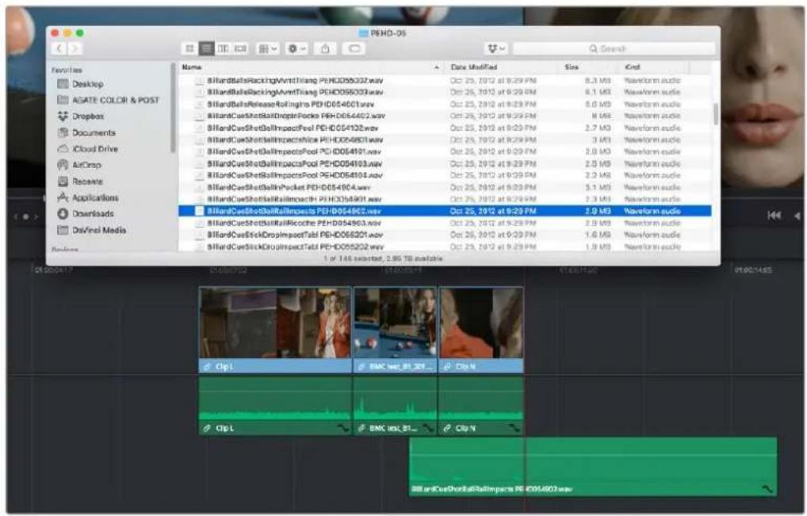Click the curve icon on Clip N audio
Screen dimensions: 807x516
click(514, 428)
